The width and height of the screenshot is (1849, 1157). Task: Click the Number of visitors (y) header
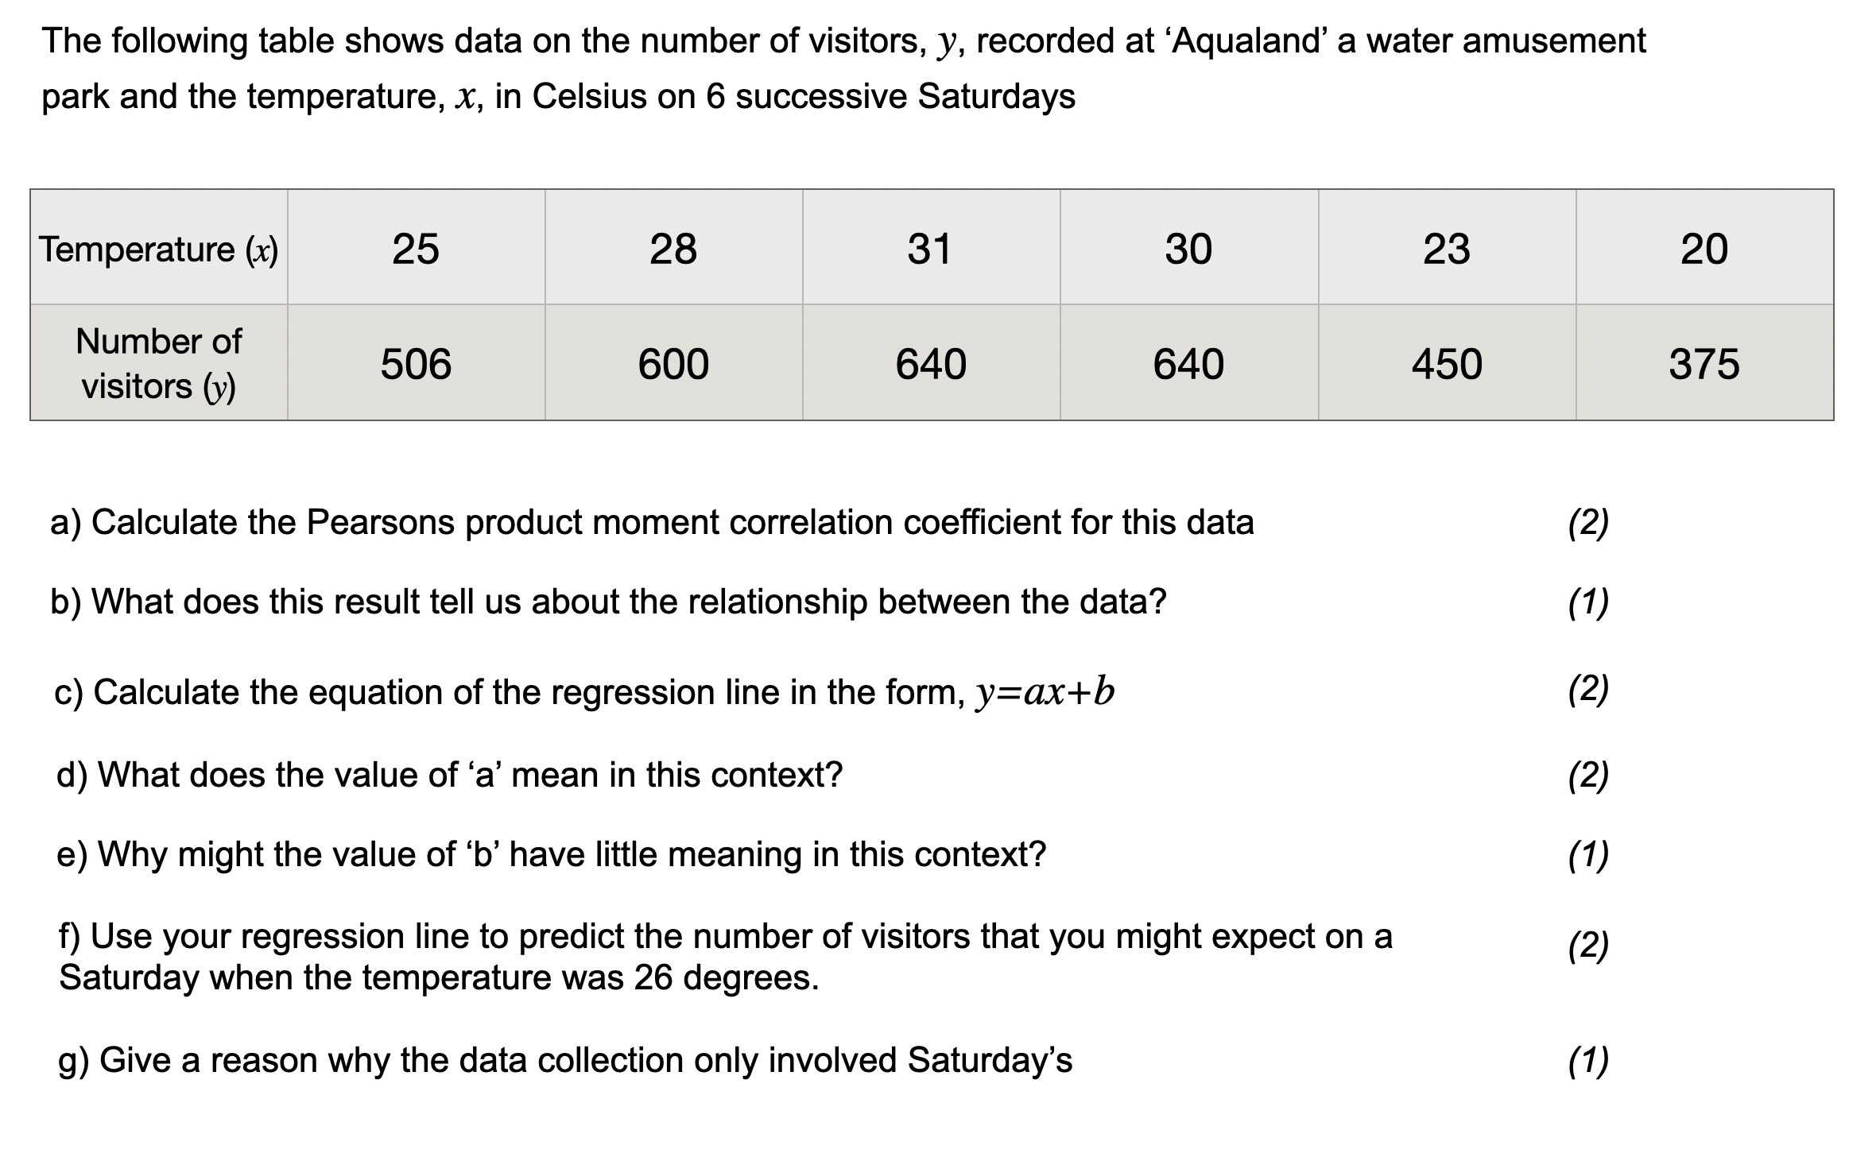coord(159,364)
